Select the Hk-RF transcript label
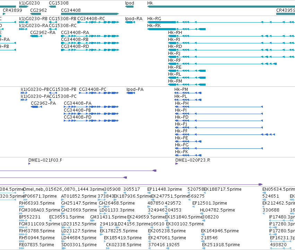The width and height of the screenshot is (295, 250). coord(174,60)
